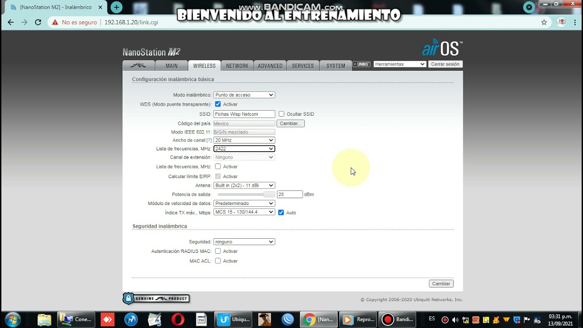This screenshot has width=583, height=328.
Task: Click the Chrome profile icon right of the star
Action: 561,22
